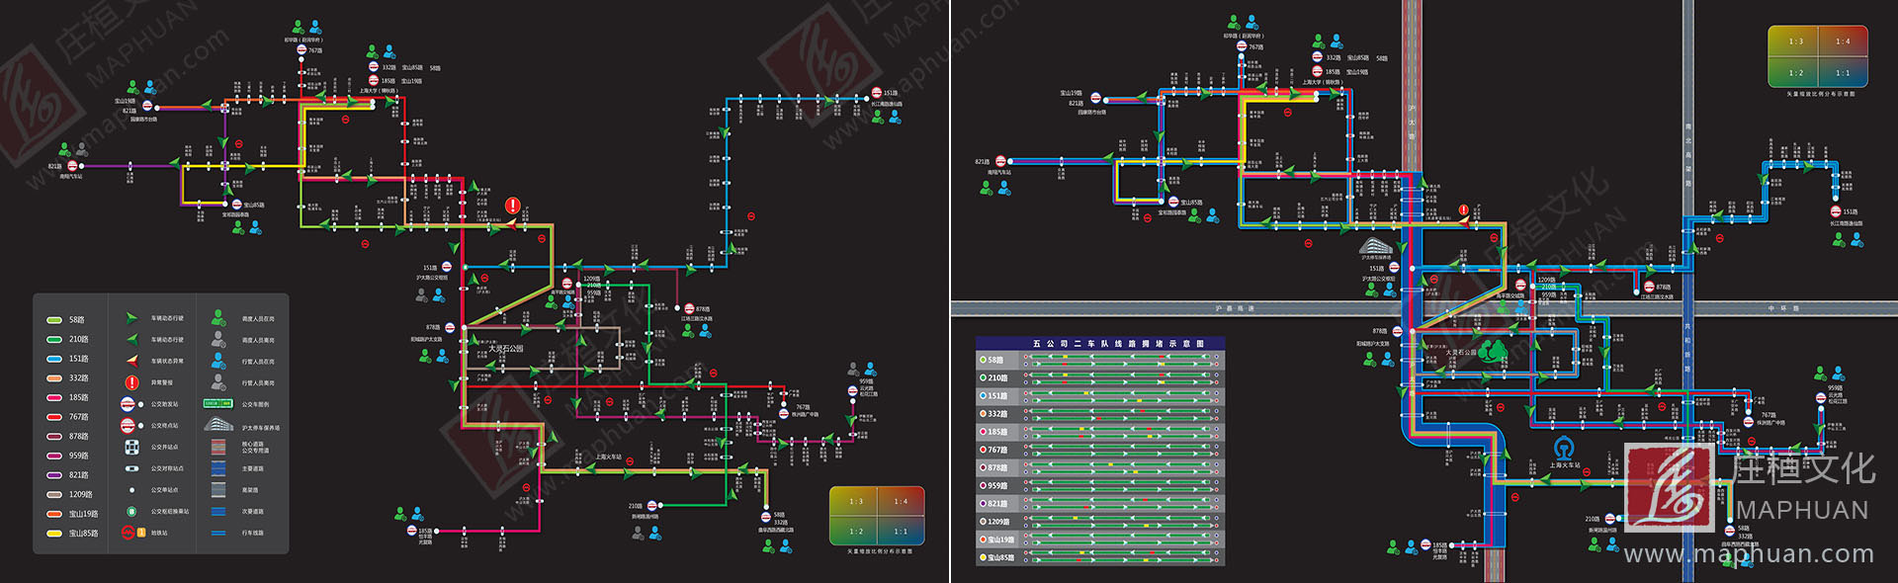Click the red exclamation alert on left map
The width and height of the screenshot is (1898, 583).
[512, 206]
